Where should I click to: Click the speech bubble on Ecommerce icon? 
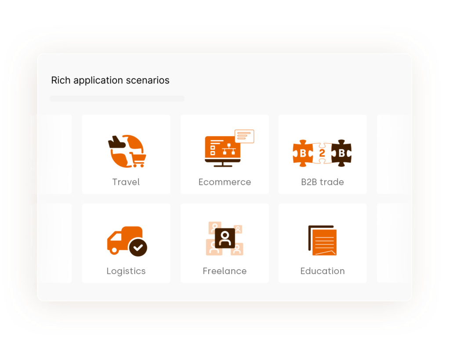(x=244, y=136)
